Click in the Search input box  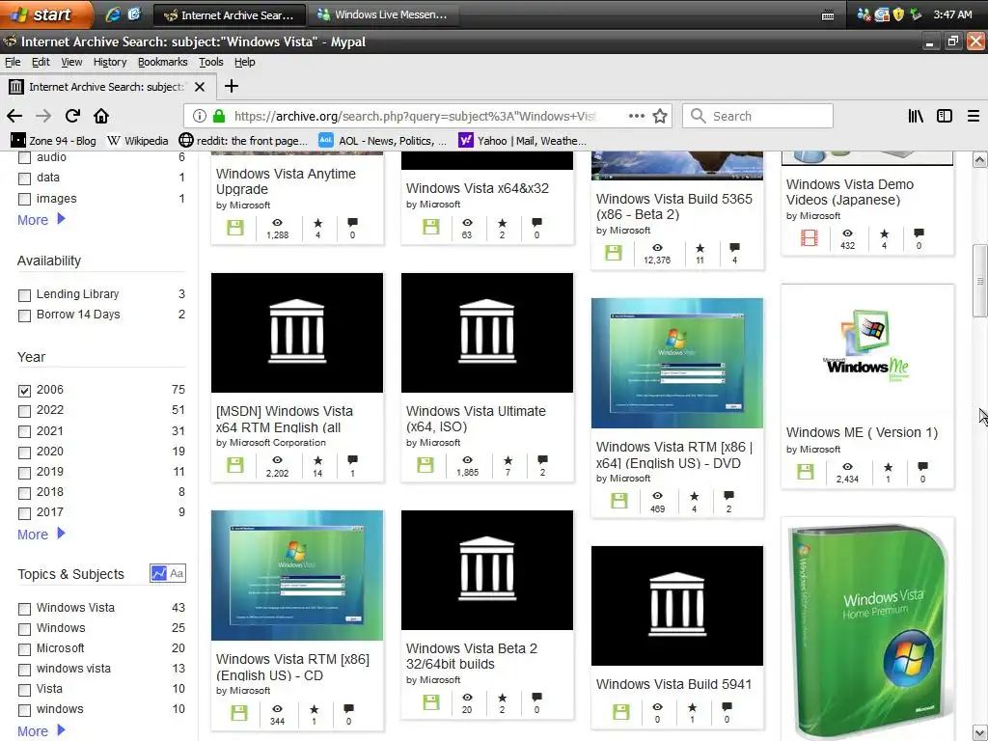(x=757, y=116)
